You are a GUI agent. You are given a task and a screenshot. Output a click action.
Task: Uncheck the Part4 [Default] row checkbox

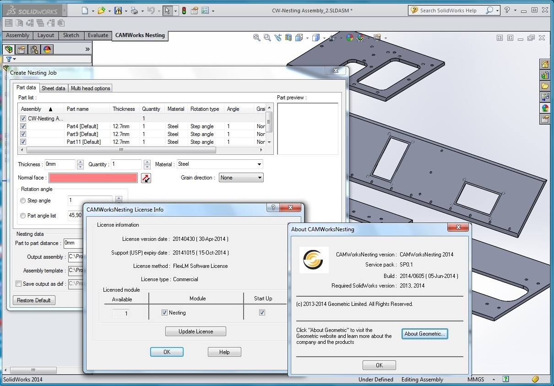click(x=23, y=126)
